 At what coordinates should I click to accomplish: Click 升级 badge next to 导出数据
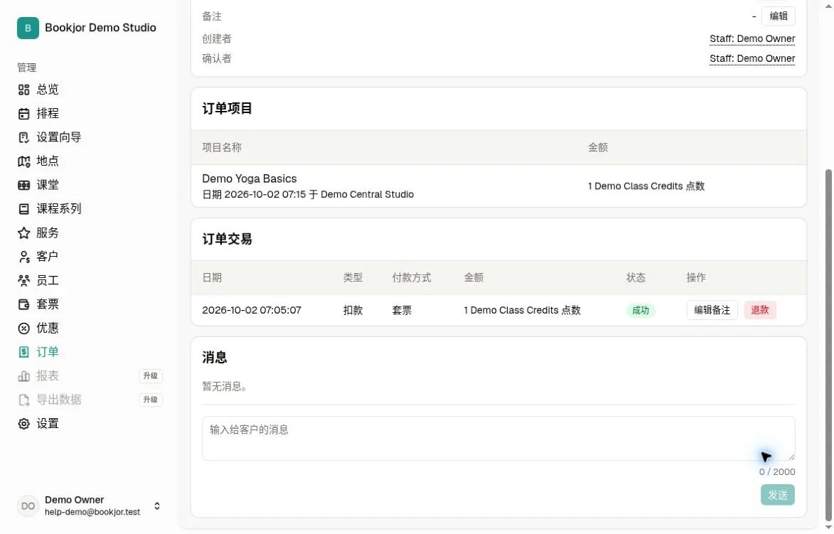(151, 400)
